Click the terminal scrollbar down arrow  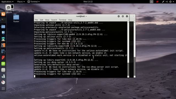(128, 77)
